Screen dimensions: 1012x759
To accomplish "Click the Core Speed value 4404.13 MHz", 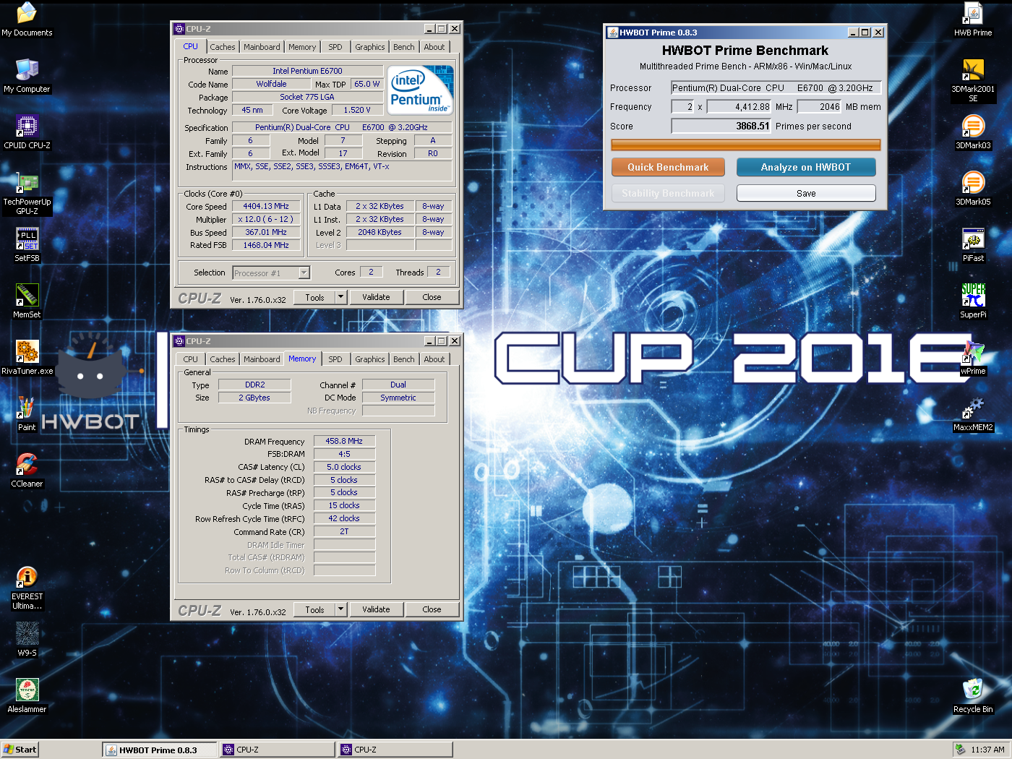I will [265, 206].
